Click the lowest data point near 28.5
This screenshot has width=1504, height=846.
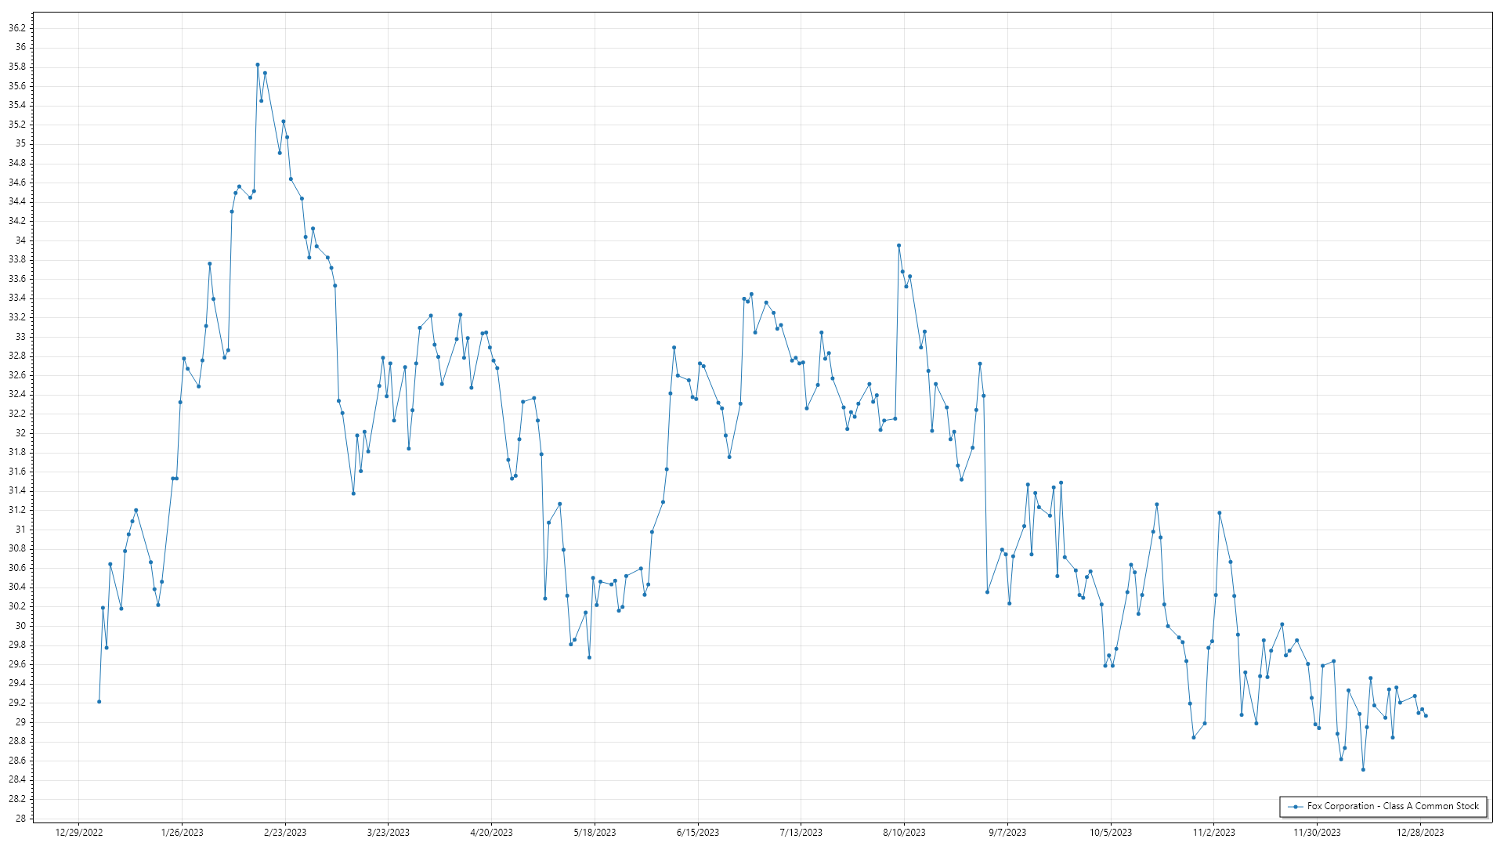tap(1363, 770)
